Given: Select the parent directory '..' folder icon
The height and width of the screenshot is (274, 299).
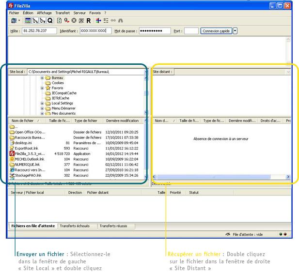Looking at the screenshot, I should tap(12, 126).
